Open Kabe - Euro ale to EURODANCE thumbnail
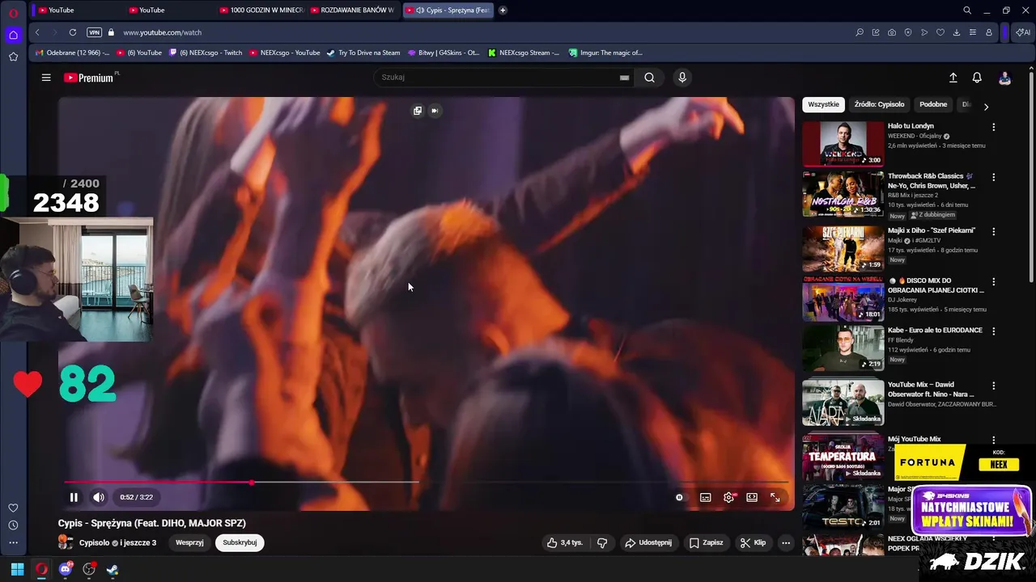Screen dimensions: 1036x582 click(x=843, y=348)
